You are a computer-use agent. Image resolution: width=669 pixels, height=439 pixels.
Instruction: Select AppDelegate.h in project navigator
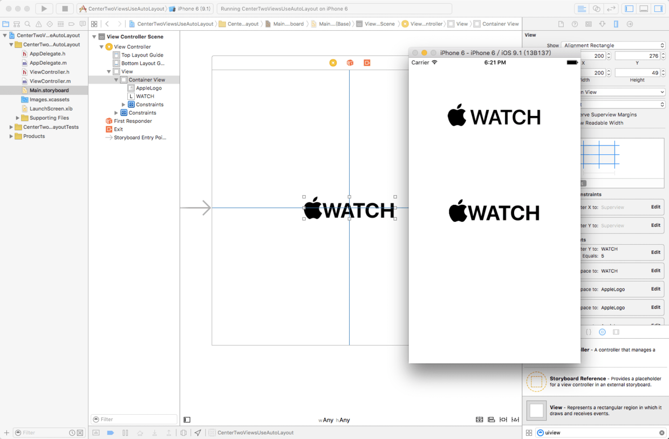click(x=47, y=54)
